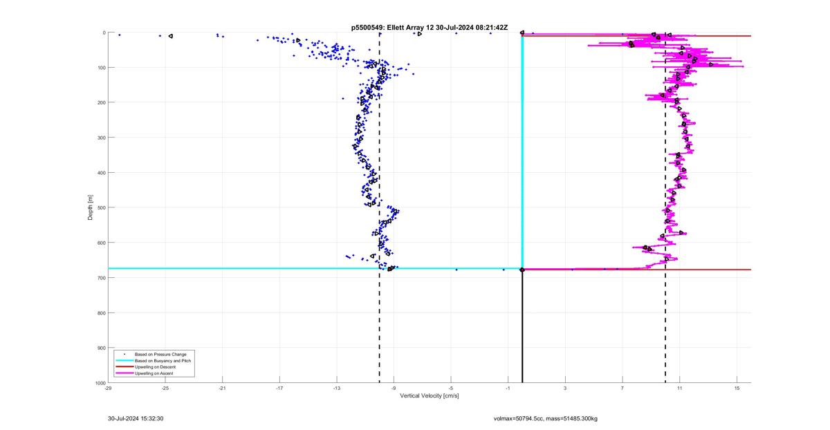Select legend entry 'Upwelling on Ascent'

pyautogui.click(x=154, y=373)
